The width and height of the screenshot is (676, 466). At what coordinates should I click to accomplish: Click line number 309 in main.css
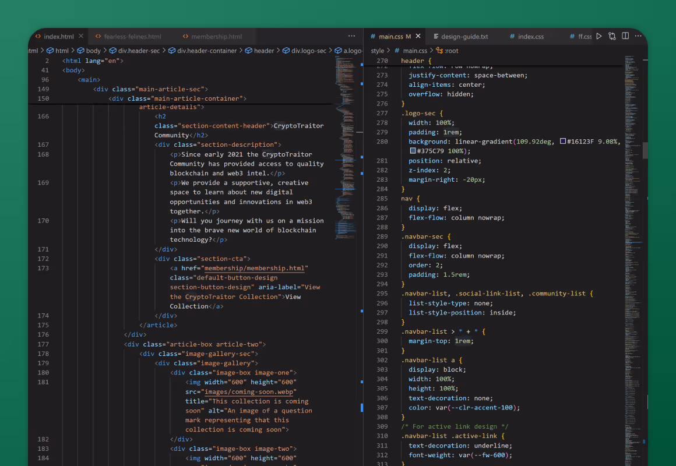[x=382, y=427]
